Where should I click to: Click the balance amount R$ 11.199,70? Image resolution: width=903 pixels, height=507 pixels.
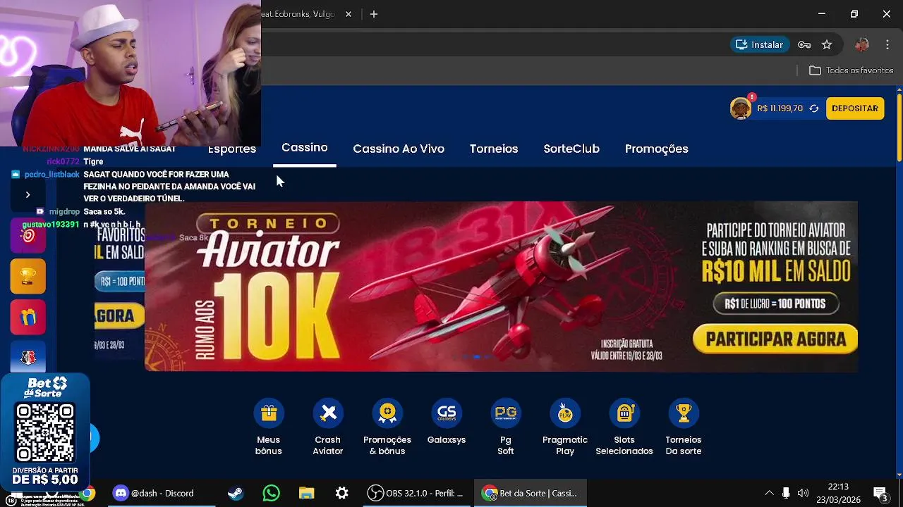(780, 108)
